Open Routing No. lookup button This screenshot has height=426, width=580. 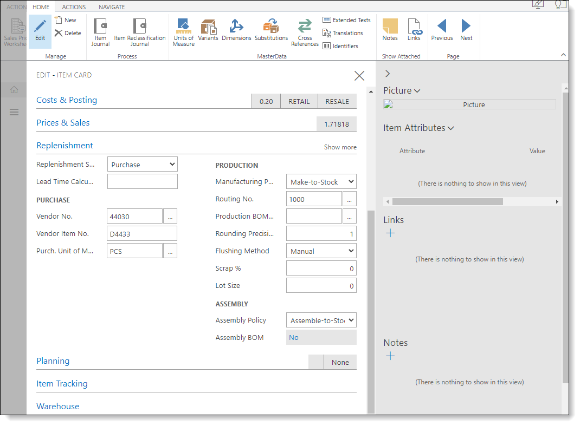[350, 199]
